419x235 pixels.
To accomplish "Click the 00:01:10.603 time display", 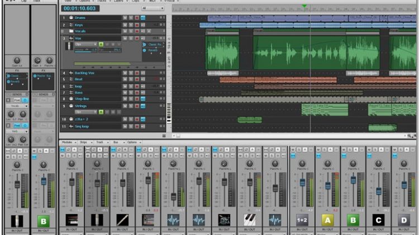I will pyautogui.click(x=80, y=8).
